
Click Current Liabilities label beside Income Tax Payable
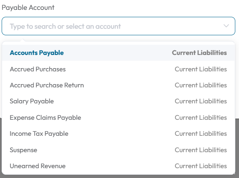point(201,134)
